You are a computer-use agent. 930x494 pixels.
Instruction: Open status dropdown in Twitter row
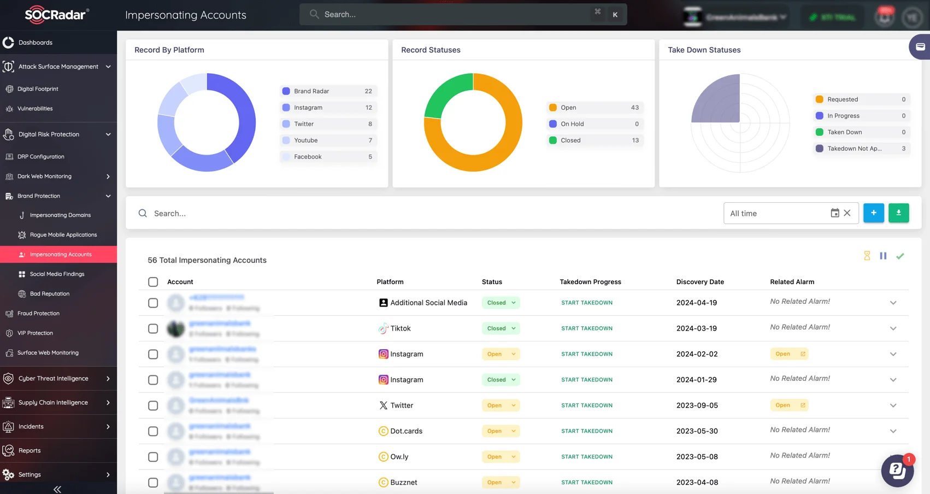point(501,405)
